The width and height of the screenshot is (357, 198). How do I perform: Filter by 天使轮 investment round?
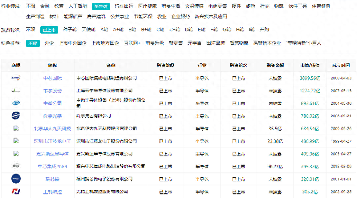pyautogui.click(x=89, y=30)
